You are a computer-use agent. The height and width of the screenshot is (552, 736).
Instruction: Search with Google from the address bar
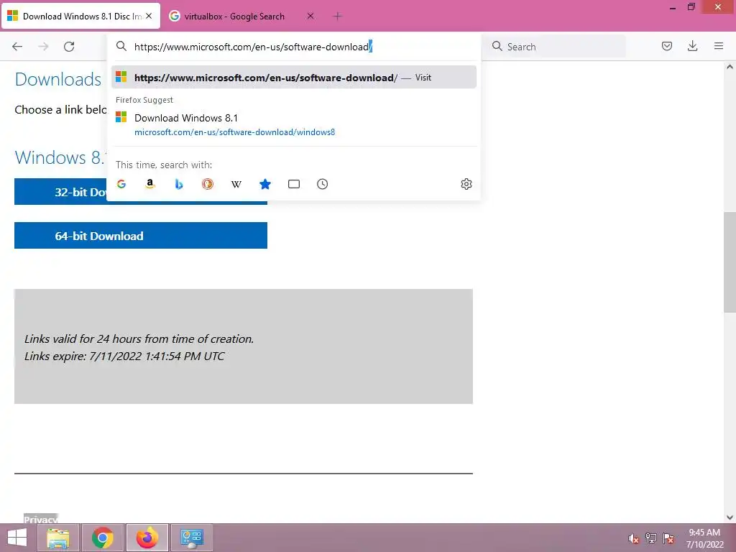(121, 184)
